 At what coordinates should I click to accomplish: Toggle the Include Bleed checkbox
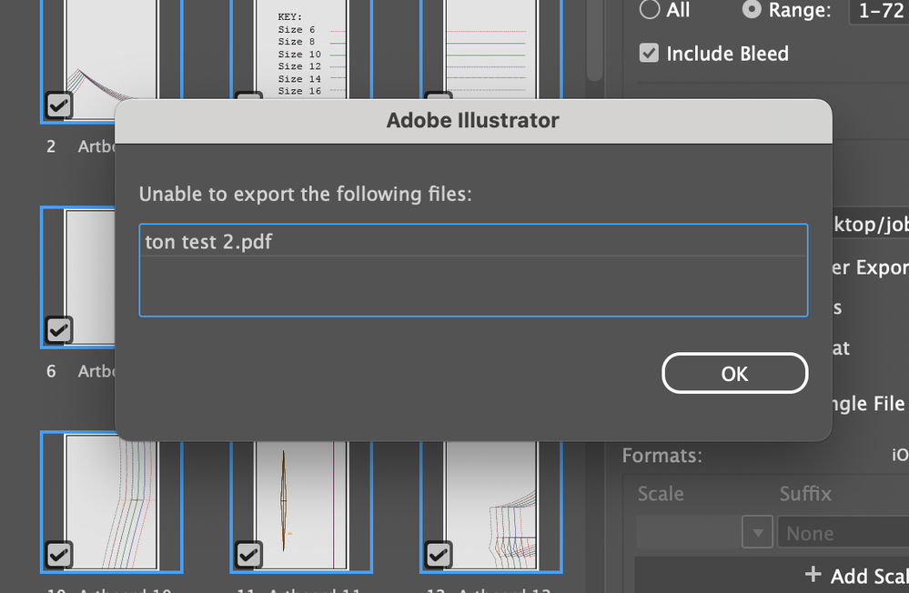click(649, 54)
